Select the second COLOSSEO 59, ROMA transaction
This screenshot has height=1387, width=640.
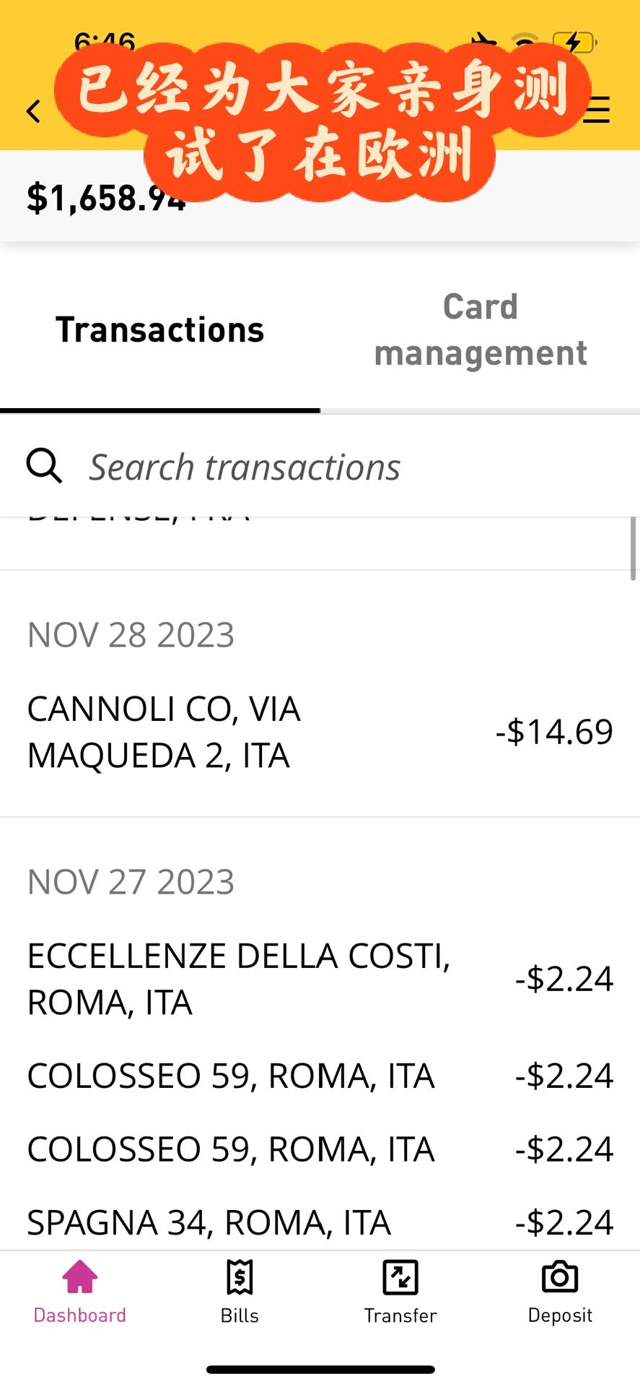pyautogui.click(x=320, y=1149)
